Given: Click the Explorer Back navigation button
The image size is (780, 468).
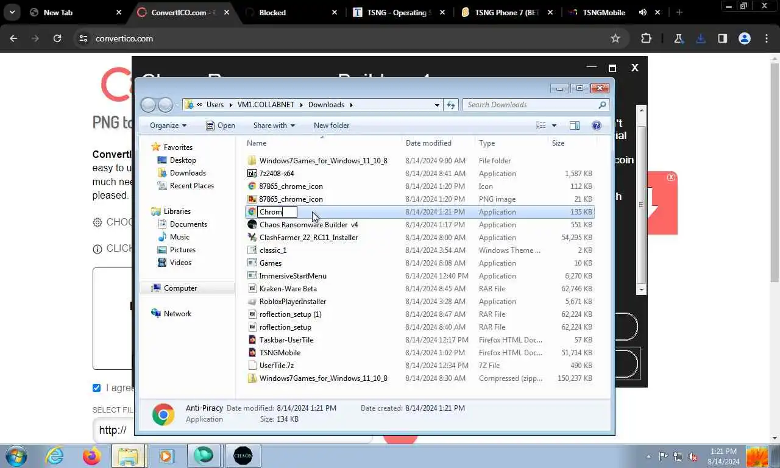Looking at the screenshot, I should tap(148, 105).
